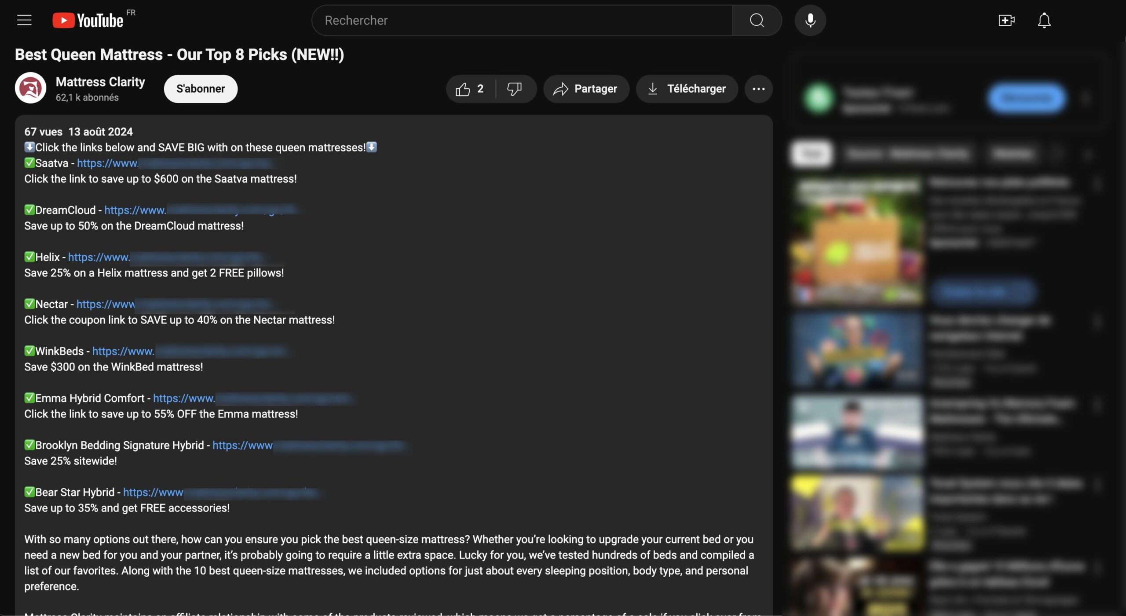Share the video via Partager
The width and height of the screenshot is (1126, 616).
coord(586,89)
